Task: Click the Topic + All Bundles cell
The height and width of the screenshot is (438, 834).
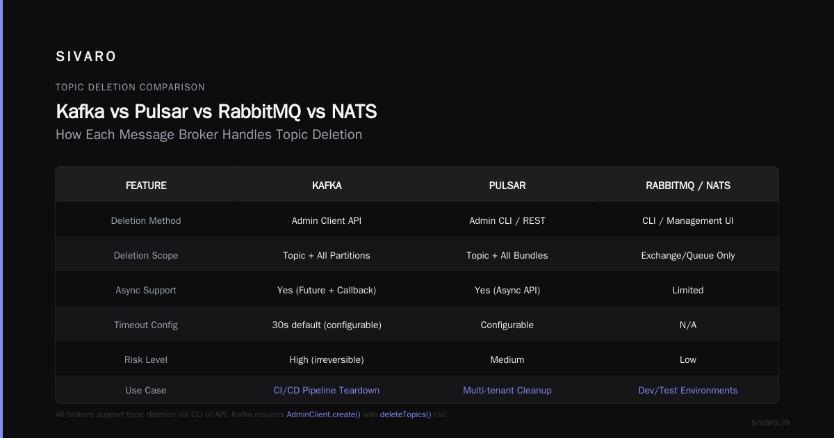Action: (x=507, y=255)
